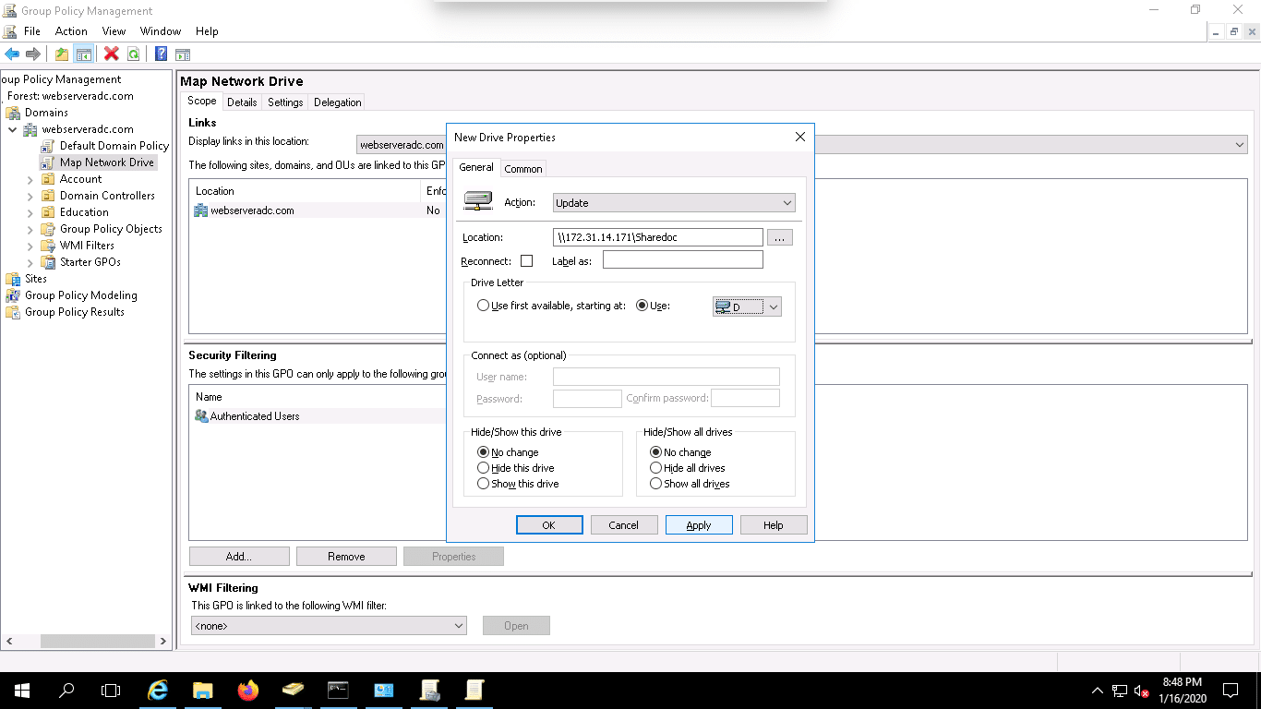The width and height of the screenshot is (1261, 709).
Task: Open taskbar Search magnifier
Action: click(x=66, y=690)
